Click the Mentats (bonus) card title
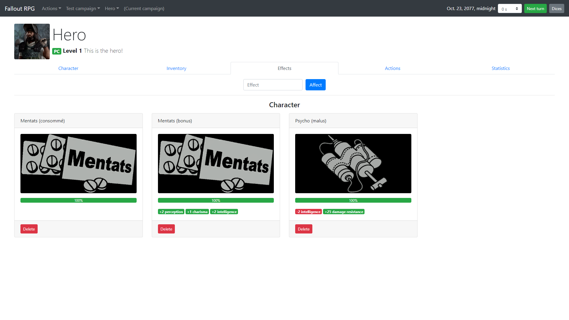 [175, 121]
